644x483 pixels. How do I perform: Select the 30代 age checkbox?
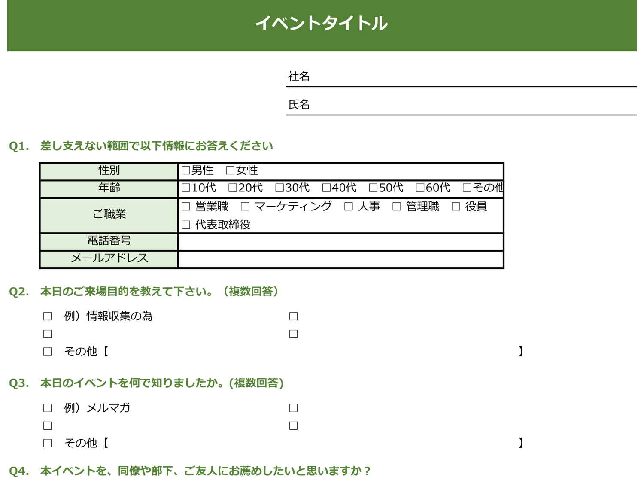click(279, 188)
